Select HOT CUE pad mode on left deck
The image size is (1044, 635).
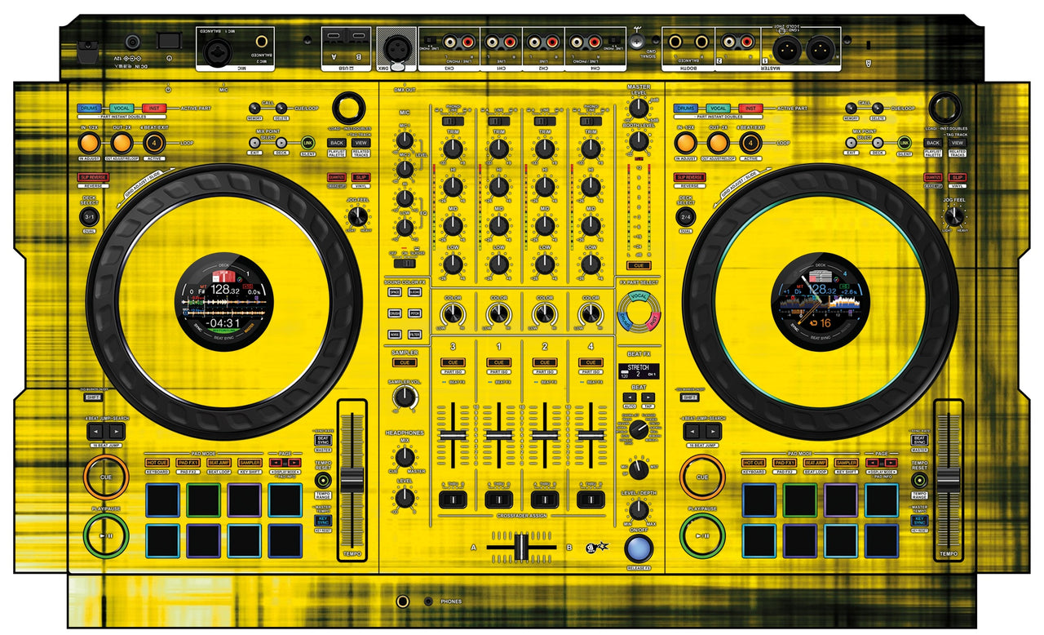157,463
